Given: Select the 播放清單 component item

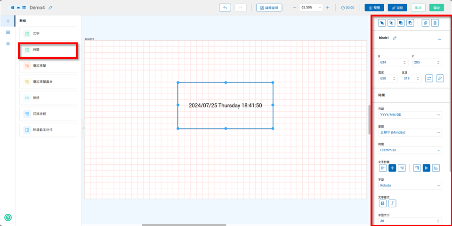Looking at the screenshot, I should pos(48,66).
